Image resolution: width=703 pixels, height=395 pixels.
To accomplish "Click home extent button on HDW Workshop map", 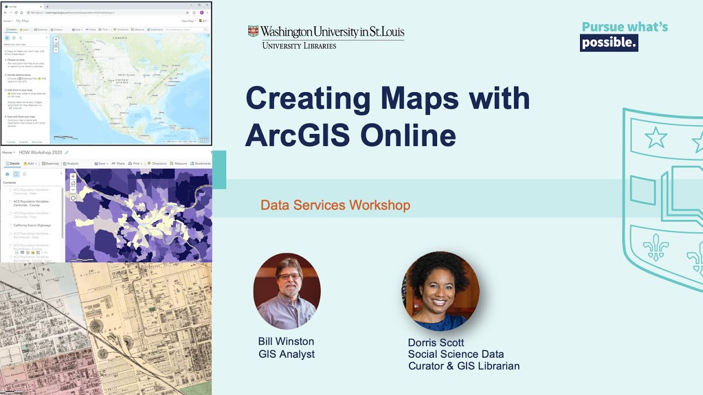I will (x=73, y=183).
